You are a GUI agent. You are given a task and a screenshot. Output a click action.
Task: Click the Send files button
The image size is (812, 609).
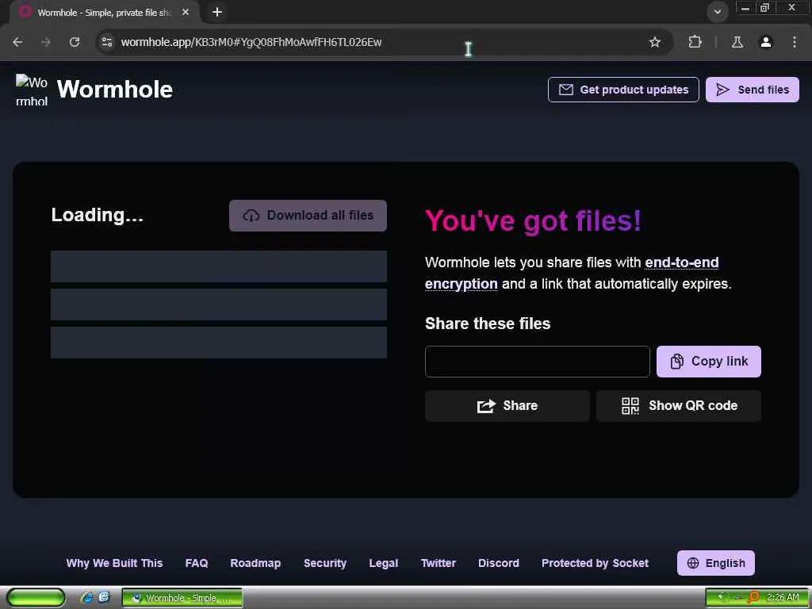(x=753, y=90)
